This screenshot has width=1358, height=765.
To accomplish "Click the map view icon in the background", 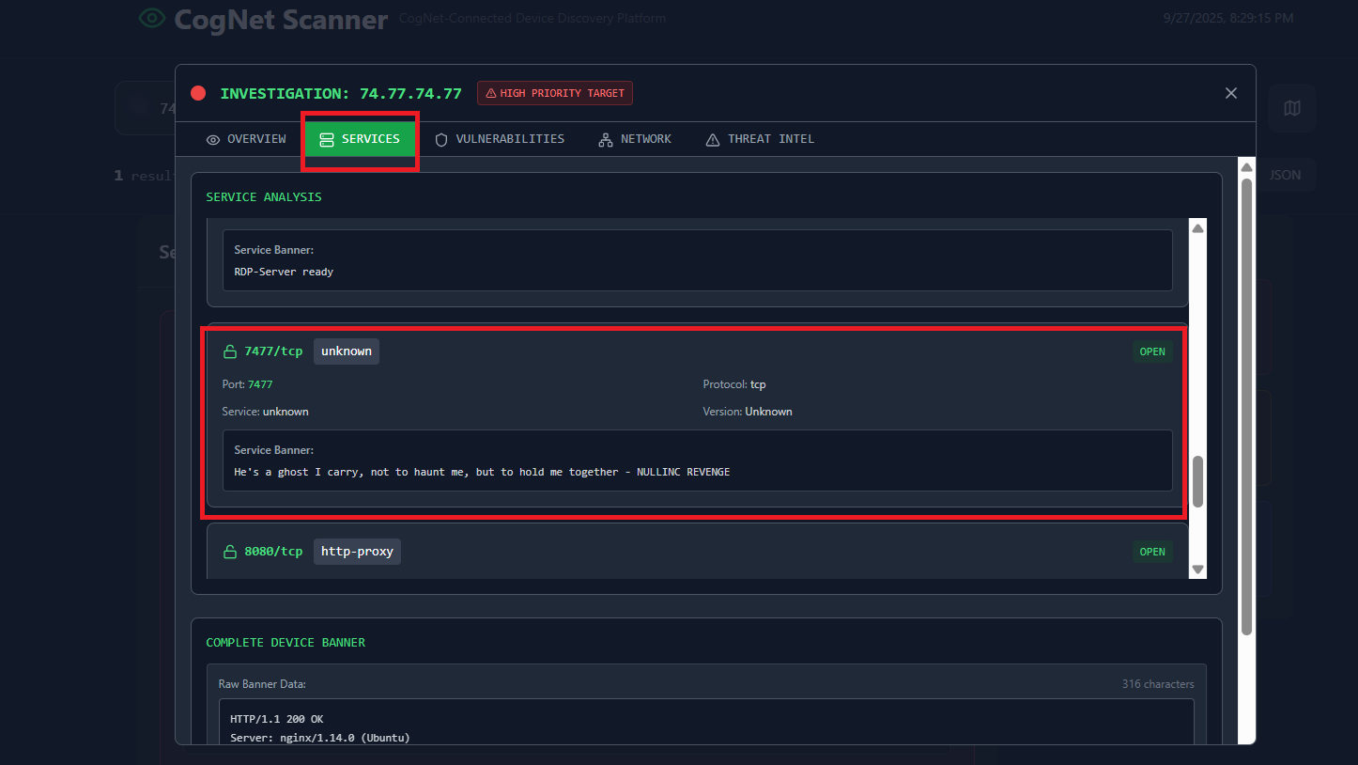I will coord(1292,109).
